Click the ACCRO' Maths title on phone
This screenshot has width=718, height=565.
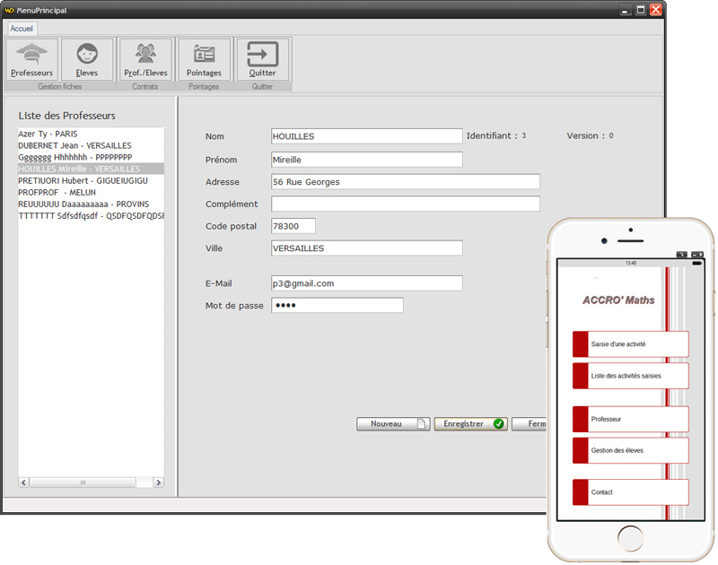pos(618,300)
